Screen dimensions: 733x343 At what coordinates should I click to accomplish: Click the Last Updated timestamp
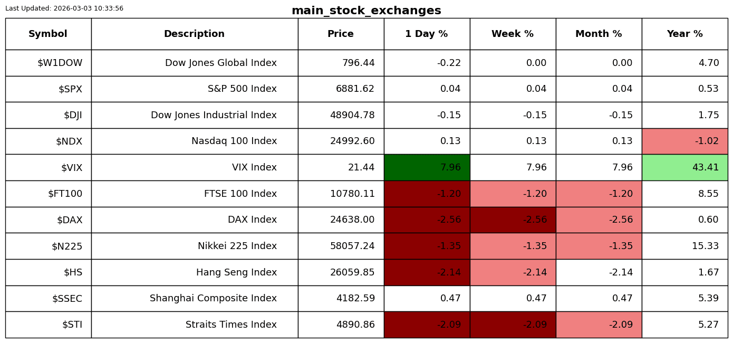64,8
